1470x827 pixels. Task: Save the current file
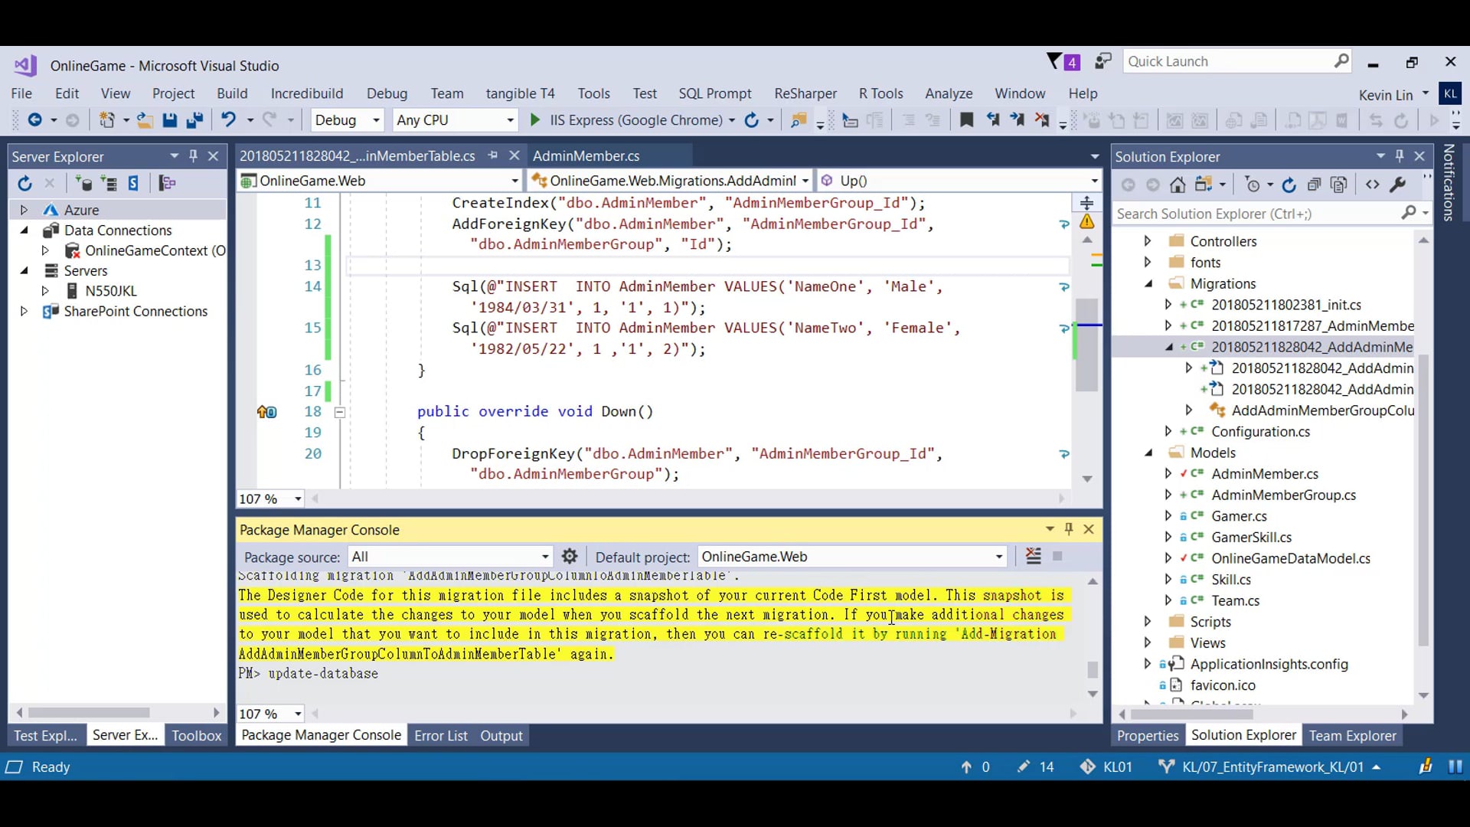(x=170, y=120)
